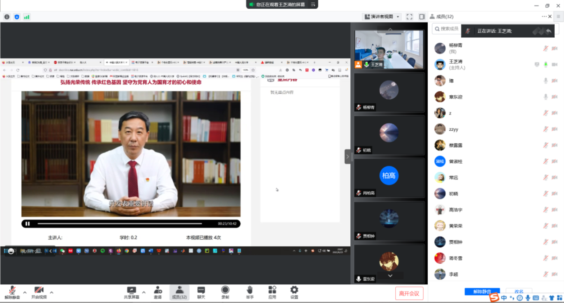Click the blue security shield icon
Viewport: 564px width, 303px height.
17,17
